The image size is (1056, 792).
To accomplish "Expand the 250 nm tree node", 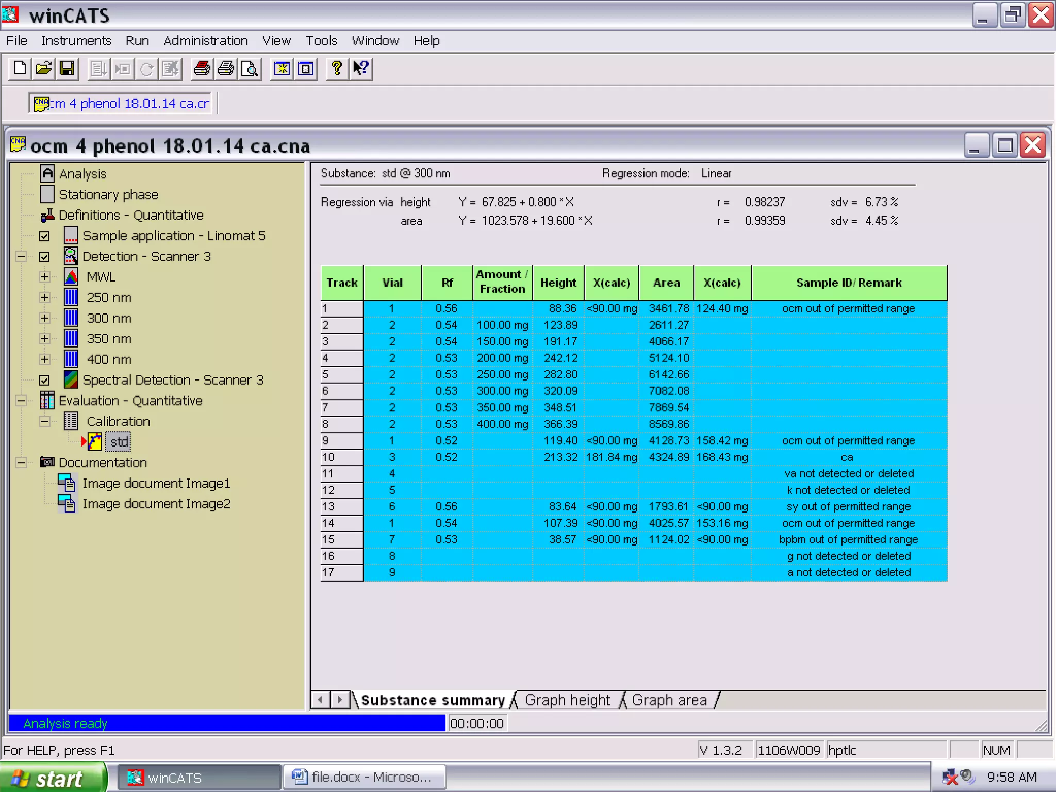I will [x=45, y=298].
